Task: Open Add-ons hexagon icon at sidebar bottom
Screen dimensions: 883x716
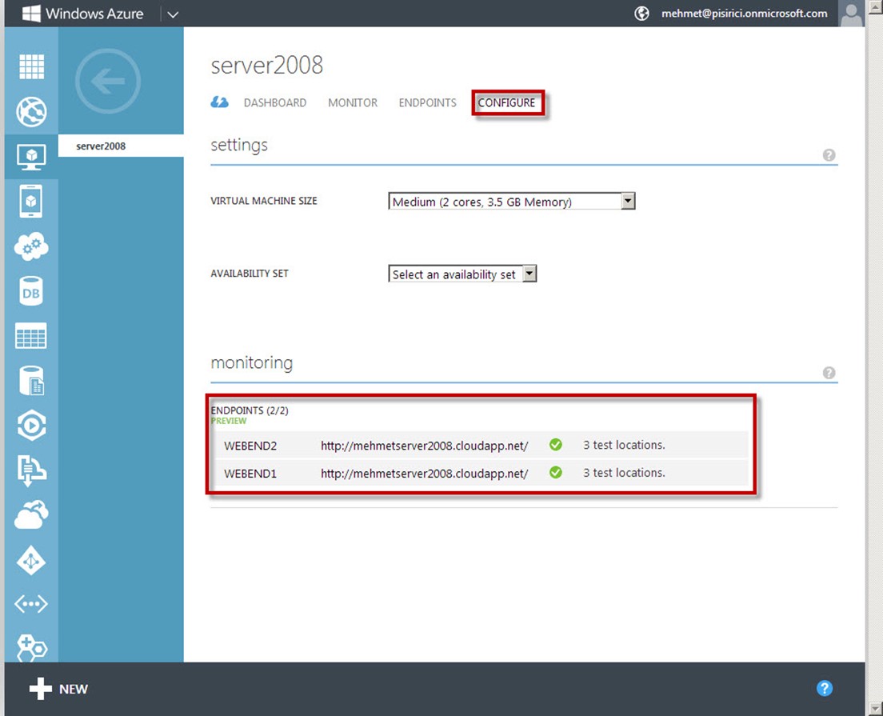Action: [x=31, y=648]
